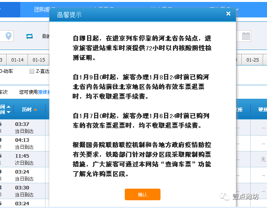Click the D-动车 filter label
This screenshot has width=267, height=208.
pyautogui.click(x=6, y=71)
